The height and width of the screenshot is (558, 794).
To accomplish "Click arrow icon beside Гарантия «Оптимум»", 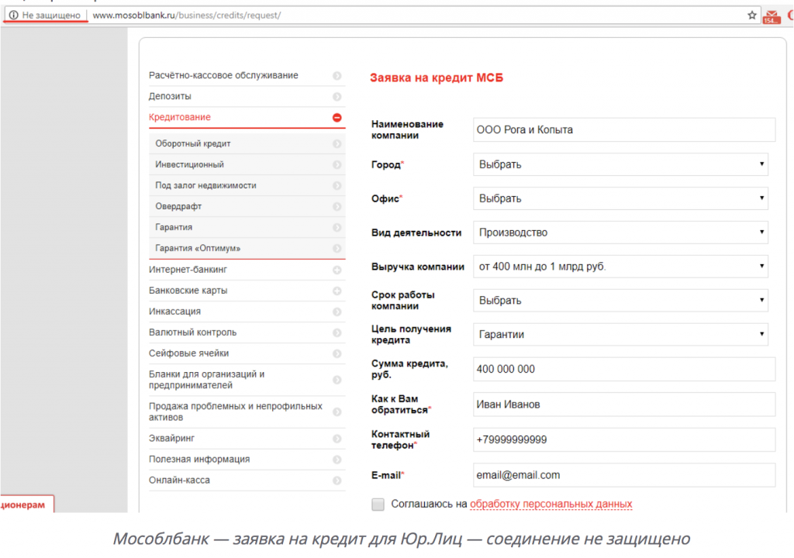I will click(x=337, y=249).
